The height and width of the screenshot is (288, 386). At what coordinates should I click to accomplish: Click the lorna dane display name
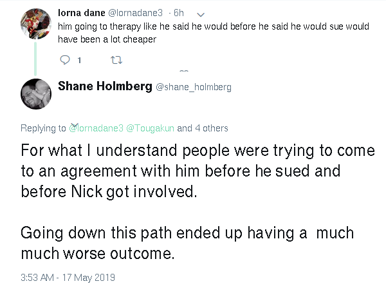(82, 13)
